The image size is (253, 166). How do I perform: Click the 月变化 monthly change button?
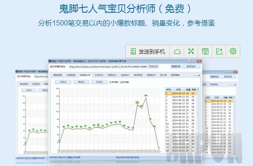(x=99, y=82)
